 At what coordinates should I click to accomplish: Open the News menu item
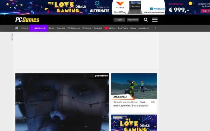pos(133,28)
